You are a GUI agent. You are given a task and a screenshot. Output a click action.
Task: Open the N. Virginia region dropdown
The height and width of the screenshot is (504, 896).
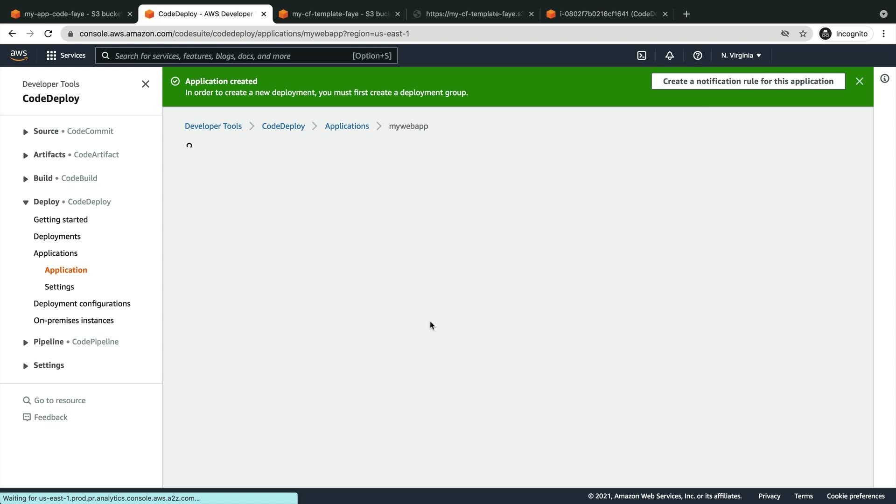(x=741, y=56)
